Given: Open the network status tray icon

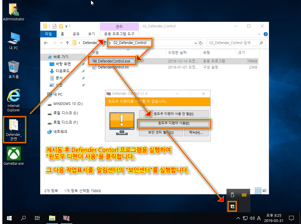Looking at the screenshot, I should point(245,218).
